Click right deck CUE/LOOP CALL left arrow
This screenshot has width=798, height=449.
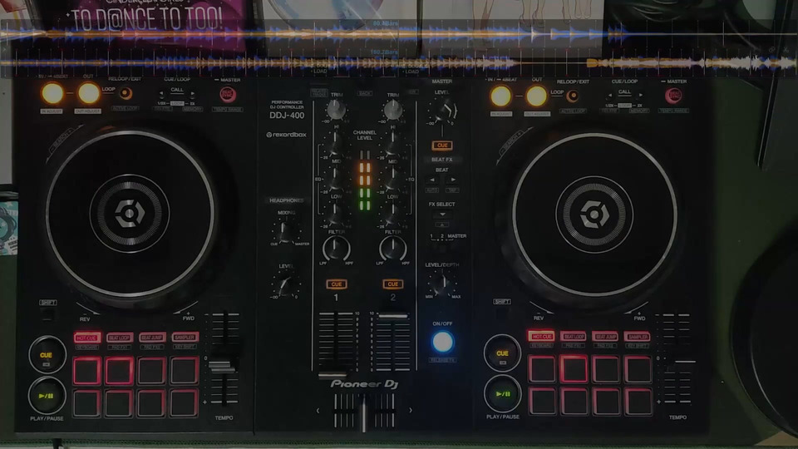[x=610, y=96]
